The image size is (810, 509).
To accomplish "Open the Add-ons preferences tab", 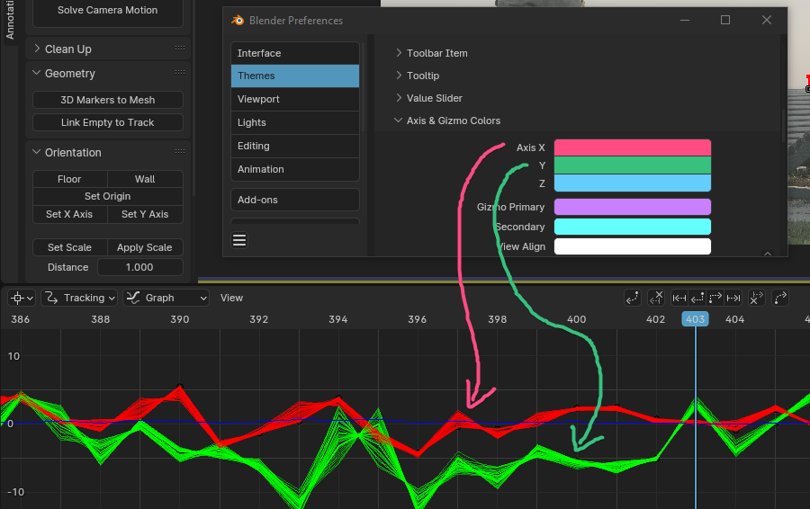I will click(295, 200).
